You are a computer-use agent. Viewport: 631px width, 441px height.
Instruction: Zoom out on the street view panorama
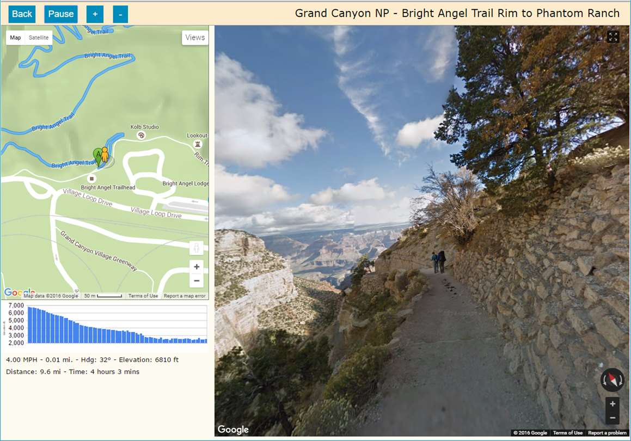[612, 418]
